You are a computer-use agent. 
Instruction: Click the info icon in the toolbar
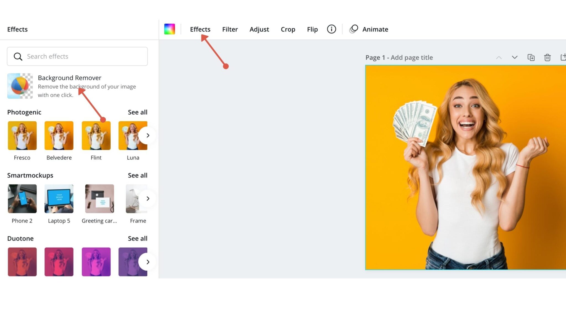coord(331,29)
